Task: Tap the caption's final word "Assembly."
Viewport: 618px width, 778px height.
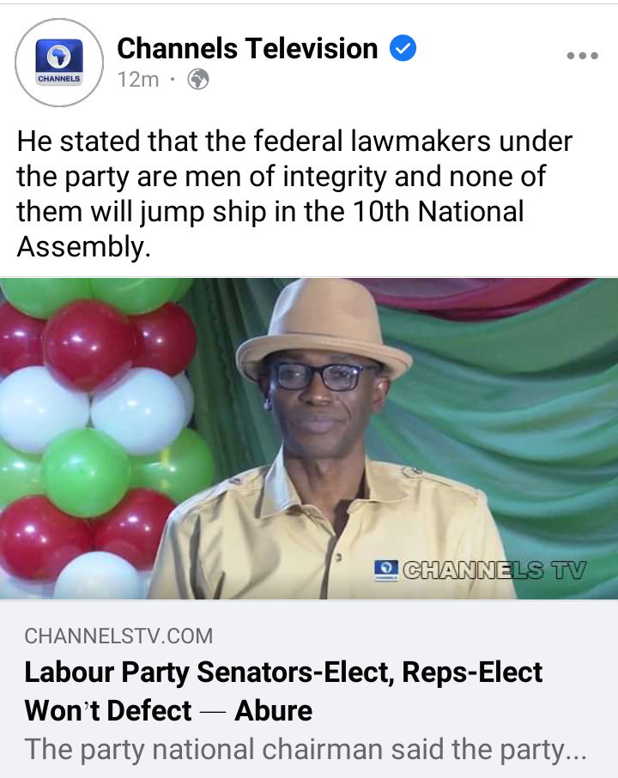Action: (x=83, y=246)
